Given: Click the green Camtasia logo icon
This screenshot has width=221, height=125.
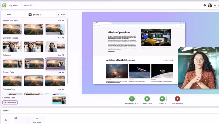Looking at the screenshot, I should point(4,5).
